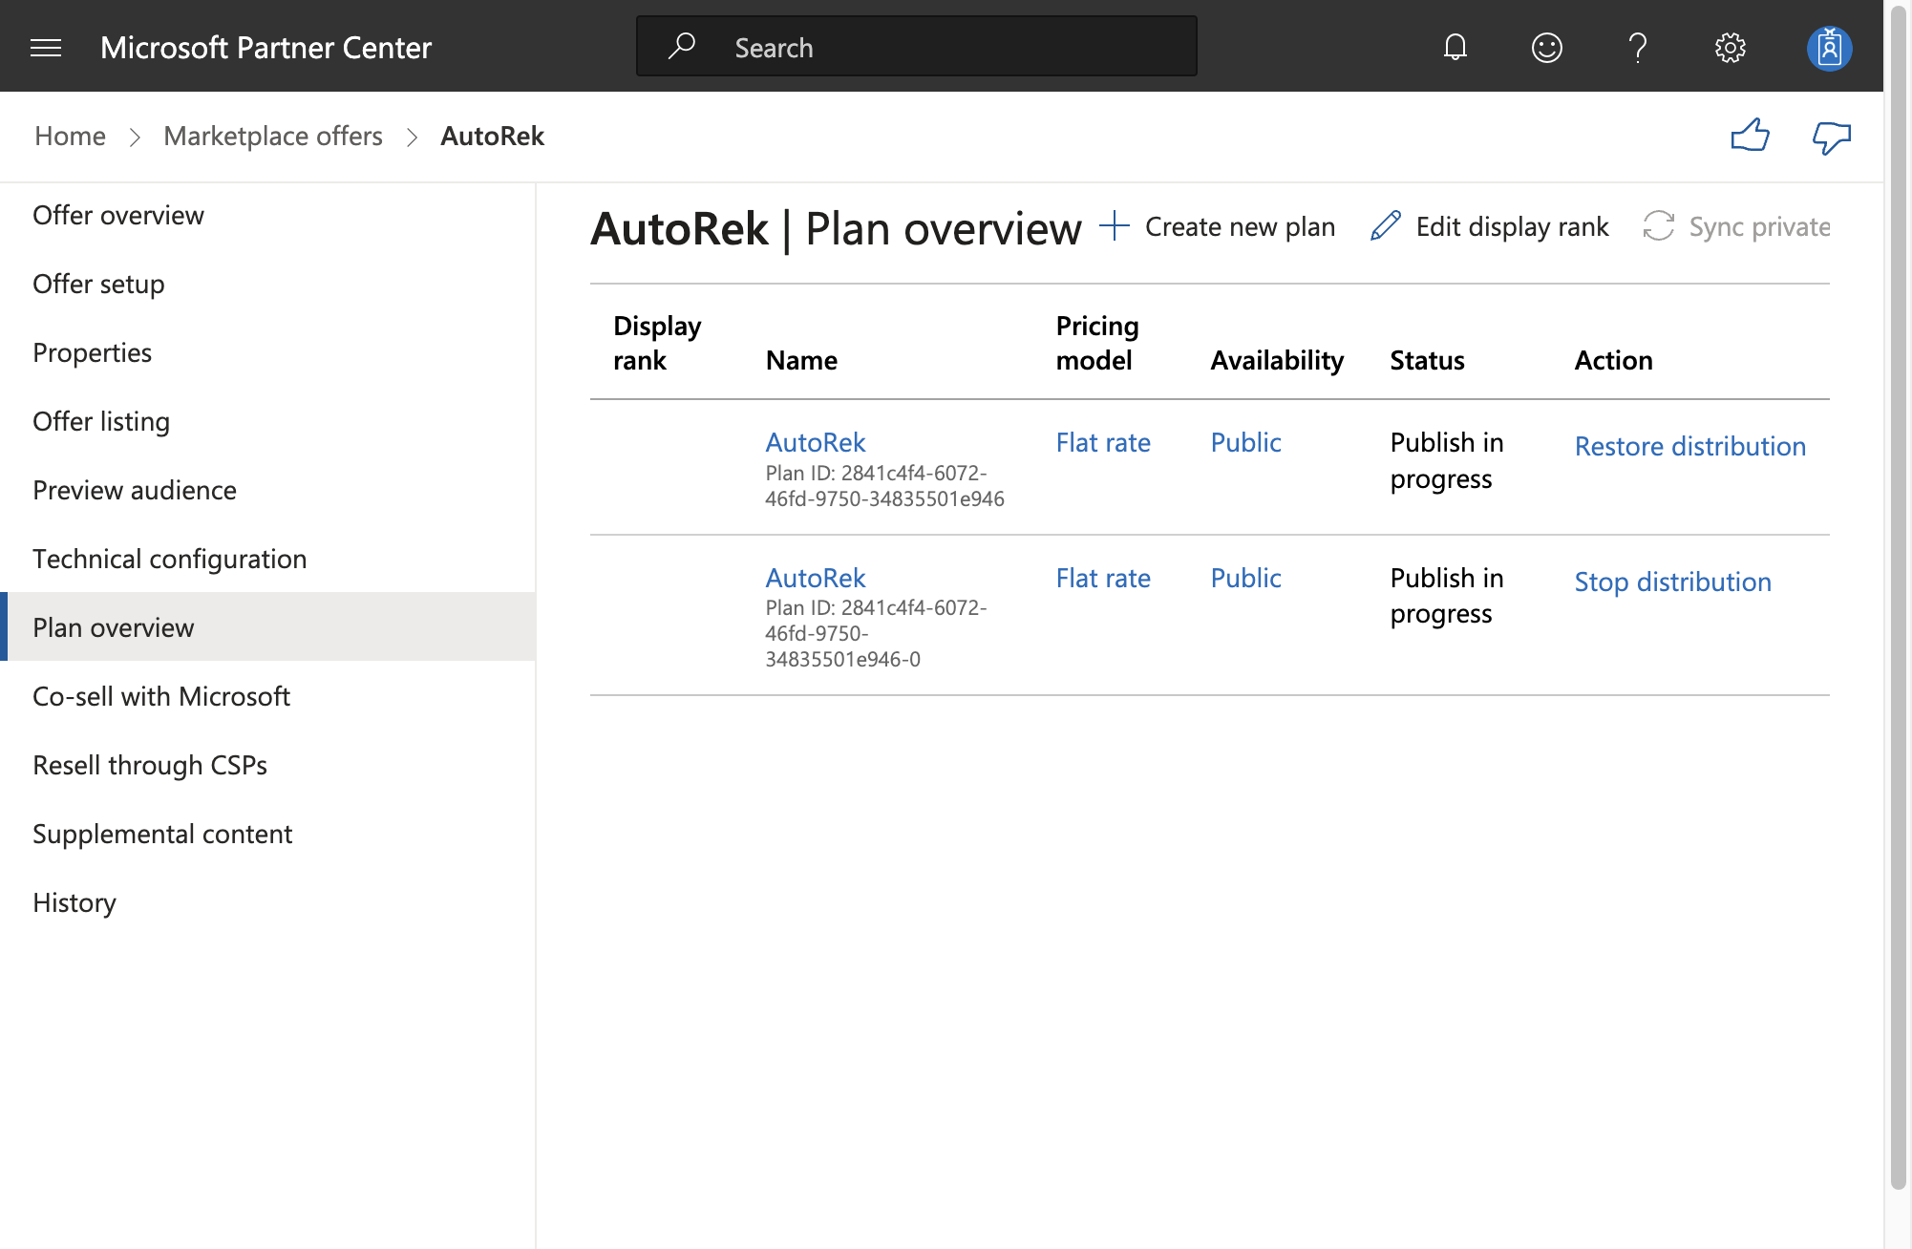Click Flat rate in Stop distribution row
This screenshot has width=1912, height=1249.
coord(1103,578)
